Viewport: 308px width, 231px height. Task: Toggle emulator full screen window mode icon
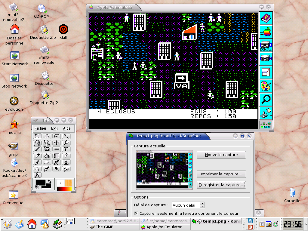pyautogui.click(x=266, y=72)
